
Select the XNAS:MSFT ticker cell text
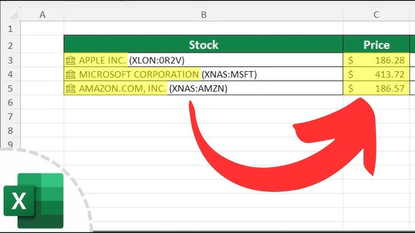[x=229, y=74]
